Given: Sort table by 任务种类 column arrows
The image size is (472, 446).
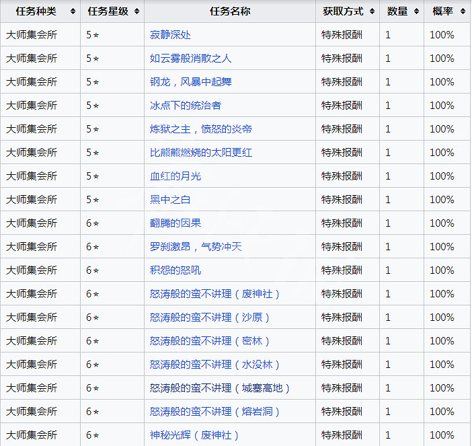Looking at the screenshot, I should pos(73,11).
